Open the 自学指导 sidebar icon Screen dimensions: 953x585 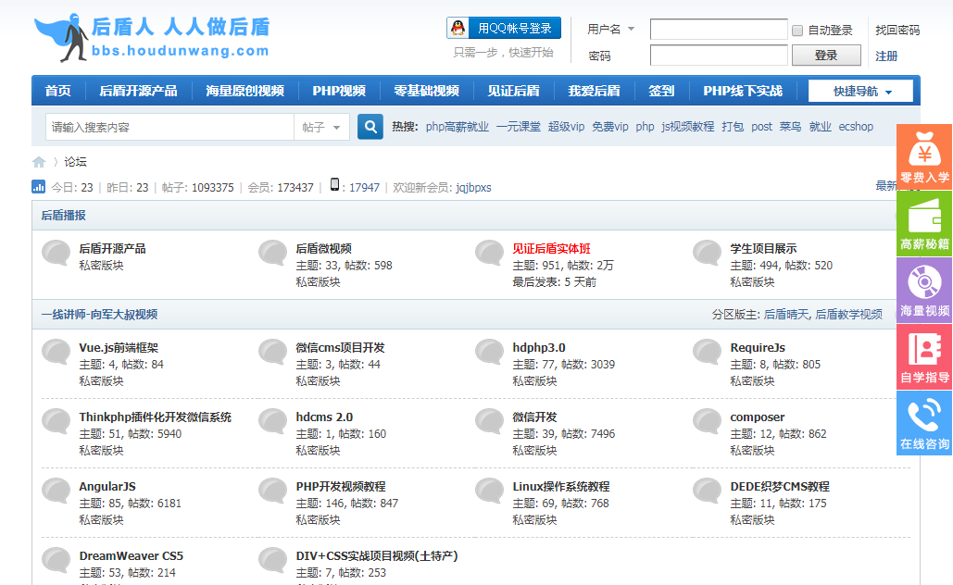pyautogui.click(x=924, y=356)
